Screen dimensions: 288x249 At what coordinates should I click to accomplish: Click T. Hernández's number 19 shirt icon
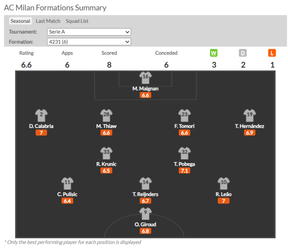[x=249, y=115]
